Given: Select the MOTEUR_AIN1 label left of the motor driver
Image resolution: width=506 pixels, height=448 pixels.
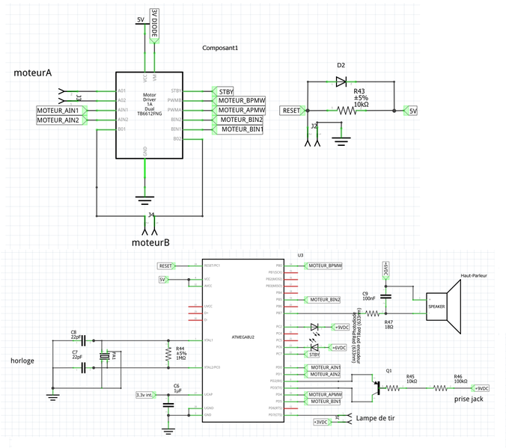Looking at the screenshot, I should [61, 111].
